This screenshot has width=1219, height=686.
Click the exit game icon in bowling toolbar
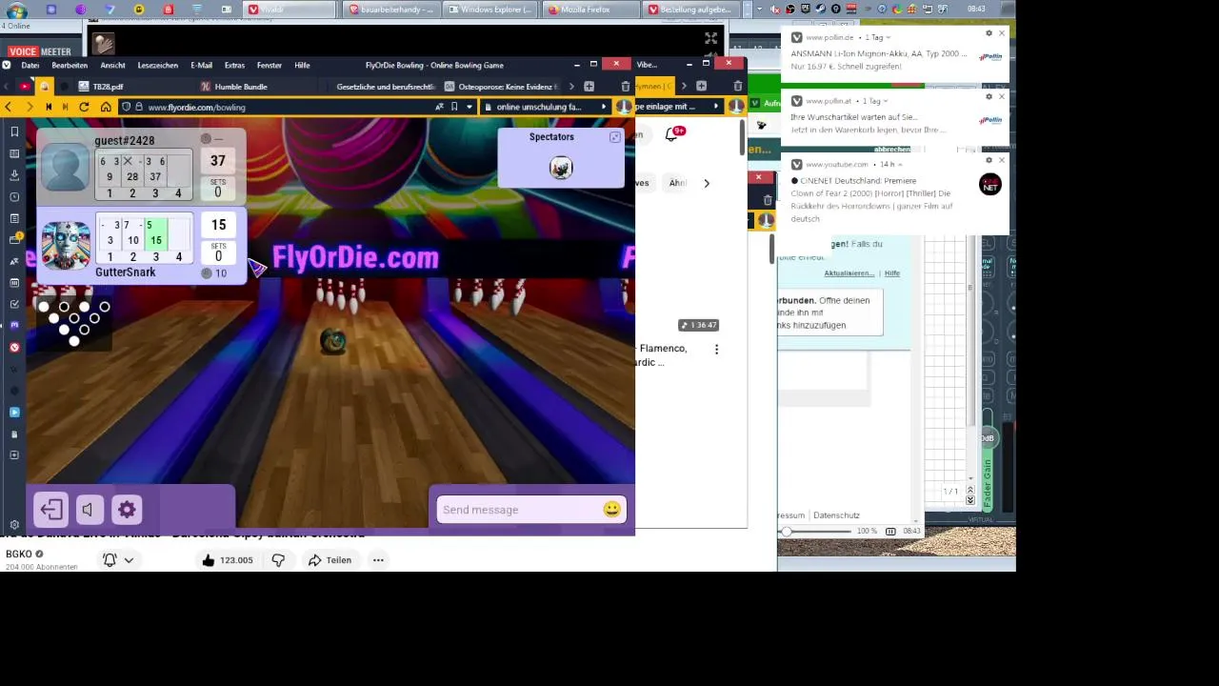coord(51,510)
